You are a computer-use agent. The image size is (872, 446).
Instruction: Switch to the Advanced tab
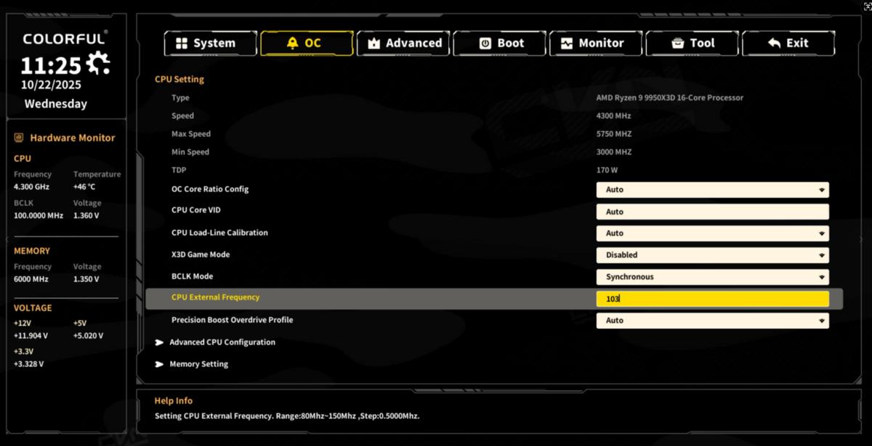point(403,44)
